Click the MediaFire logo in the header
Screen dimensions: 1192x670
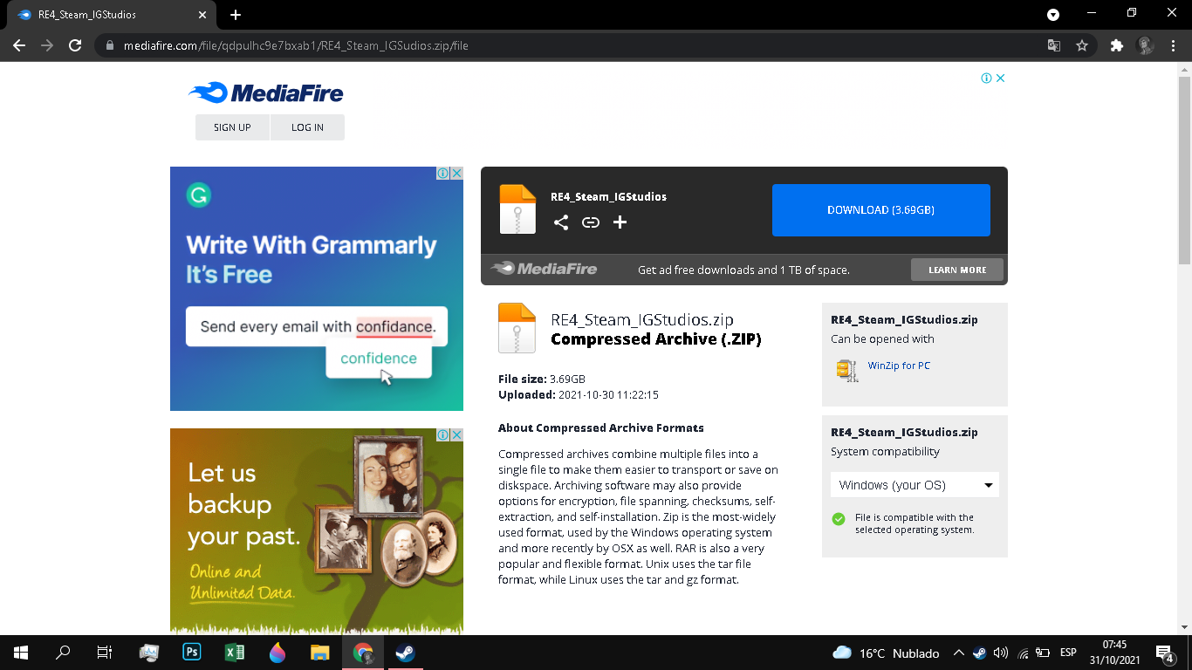click(x=265, y=92)
